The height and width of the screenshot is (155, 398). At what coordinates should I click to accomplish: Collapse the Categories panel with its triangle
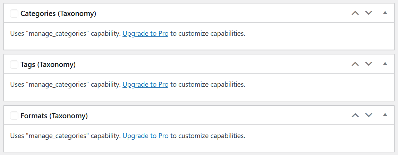tap(384, 13)
